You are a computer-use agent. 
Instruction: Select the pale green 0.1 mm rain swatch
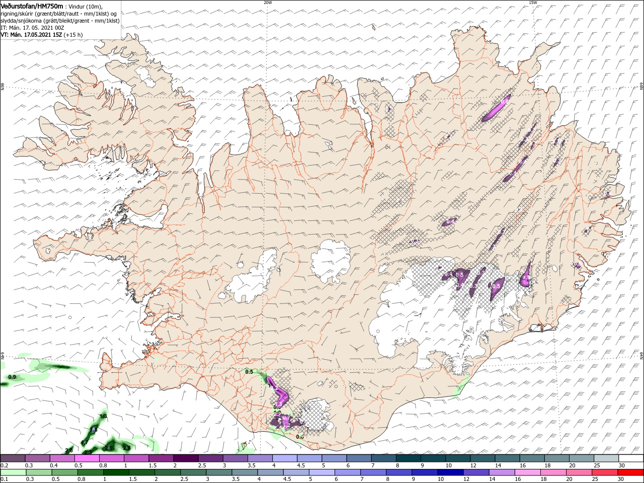pos(13,472)
